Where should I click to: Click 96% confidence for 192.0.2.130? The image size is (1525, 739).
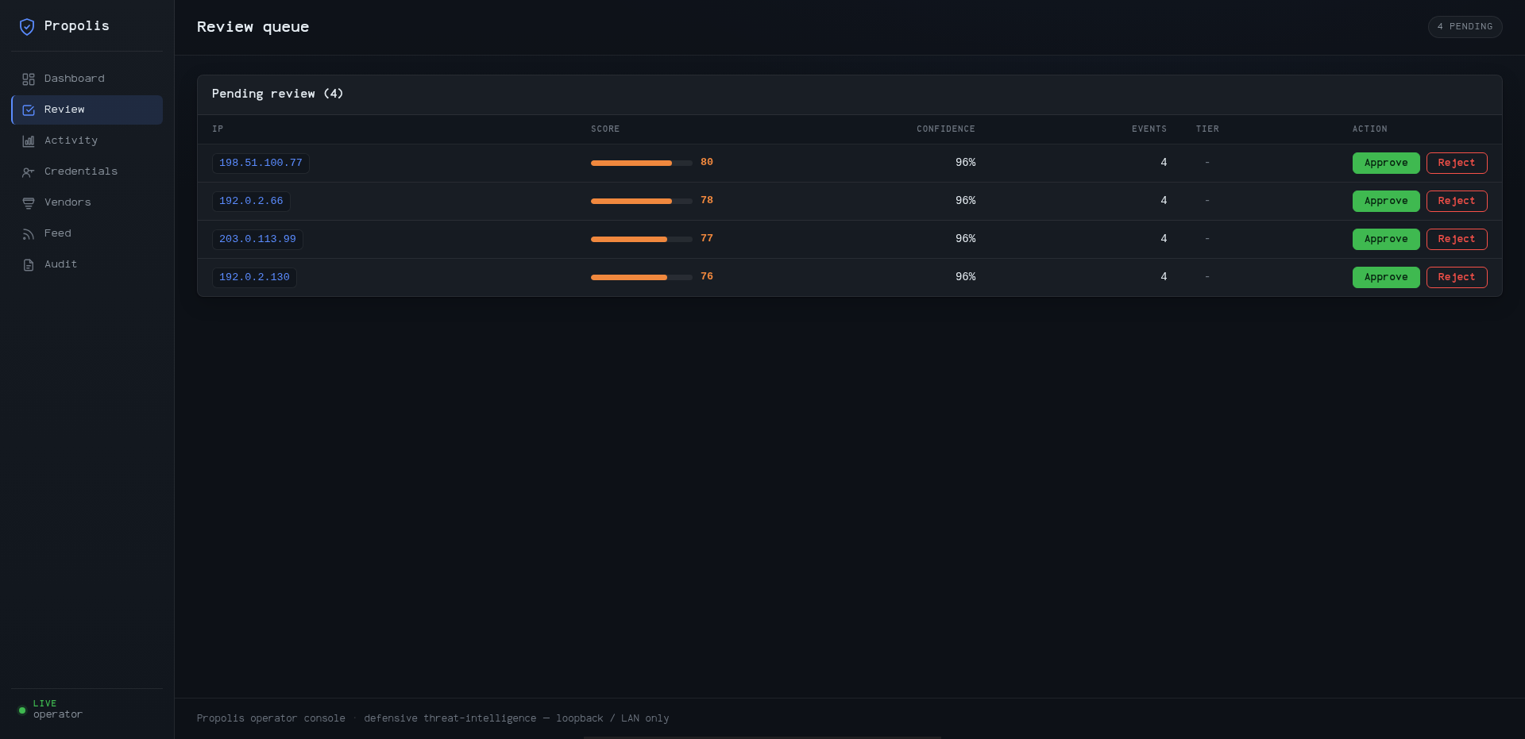[x=965, y=276]
